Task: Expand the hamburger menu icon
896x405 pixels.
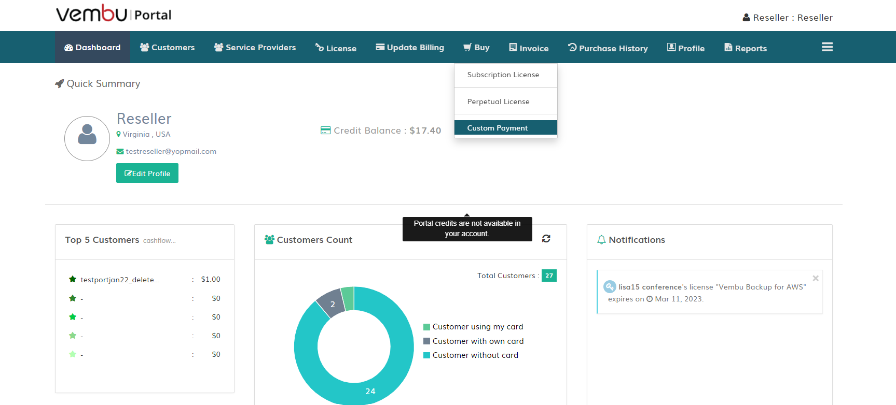Action: click(828, 47)
